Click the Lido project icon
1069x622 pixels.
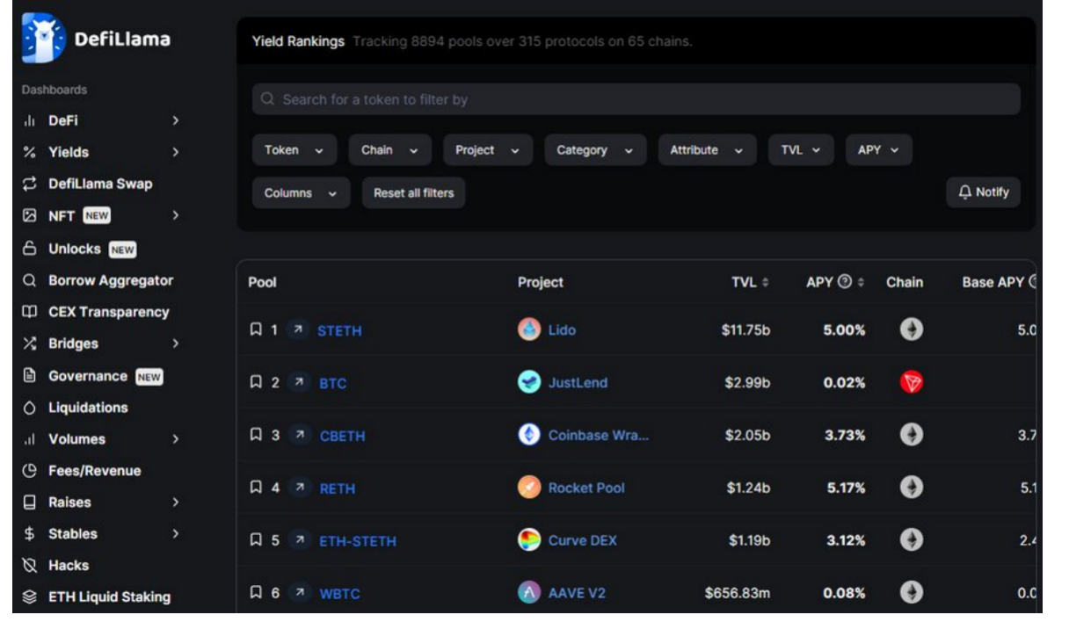529,330
